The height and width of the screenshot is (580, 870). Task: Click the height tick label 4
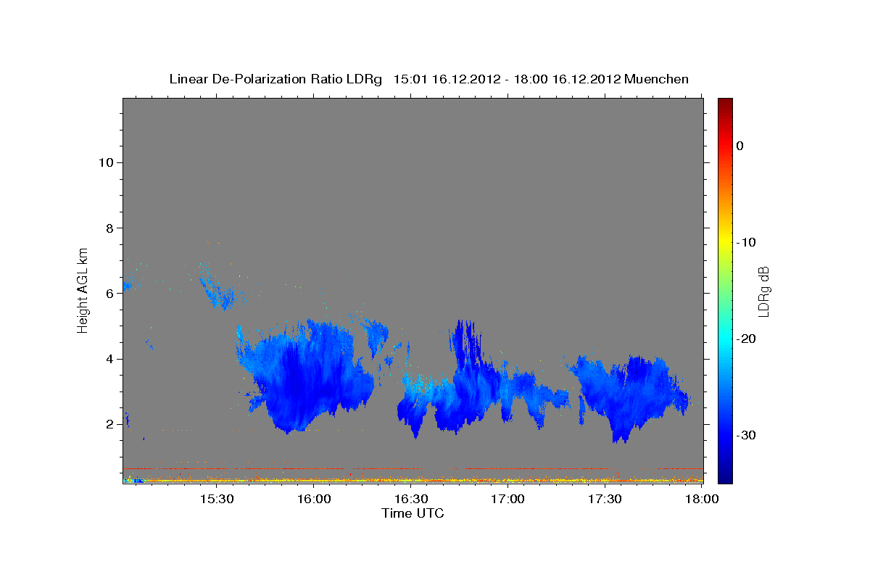pos(108,359)
